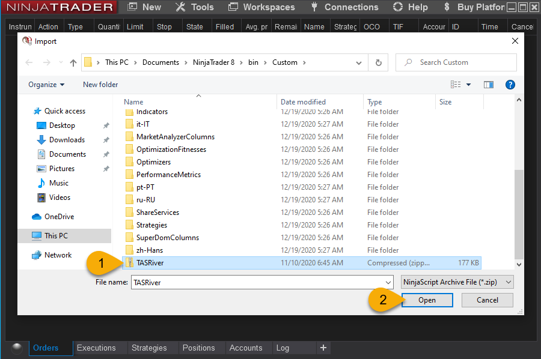Open the NinjaScript Archive File type dropdown
541x359 pixels.
click(x=457, y=282)
